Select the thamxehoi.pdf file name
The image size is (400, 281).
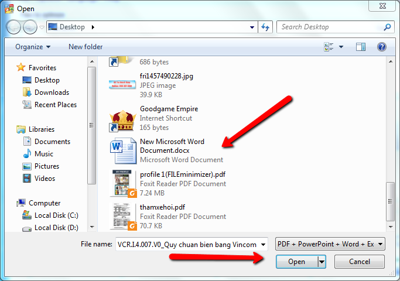162,207
